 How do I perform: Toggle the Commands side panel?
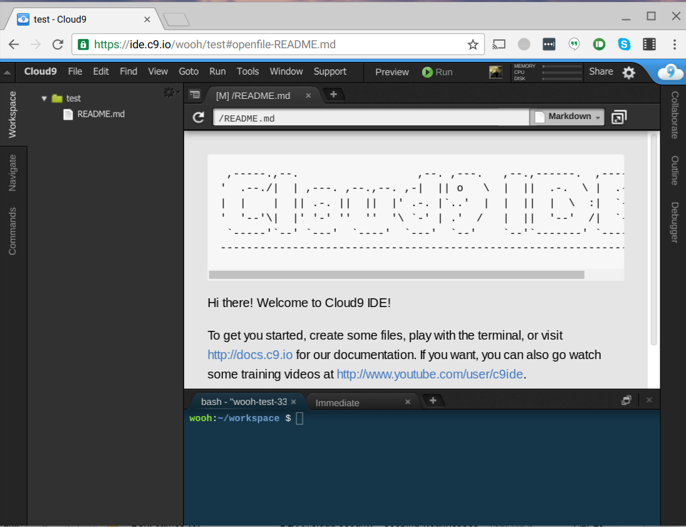(x=13, y=231)
